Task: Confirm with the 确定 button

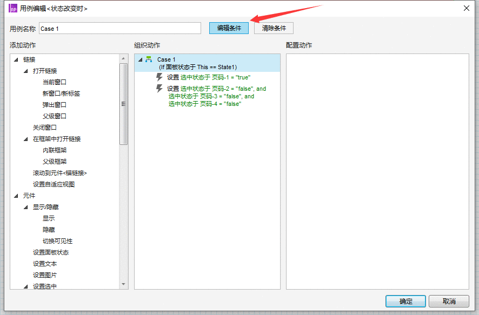Action: tap(405, 301)
